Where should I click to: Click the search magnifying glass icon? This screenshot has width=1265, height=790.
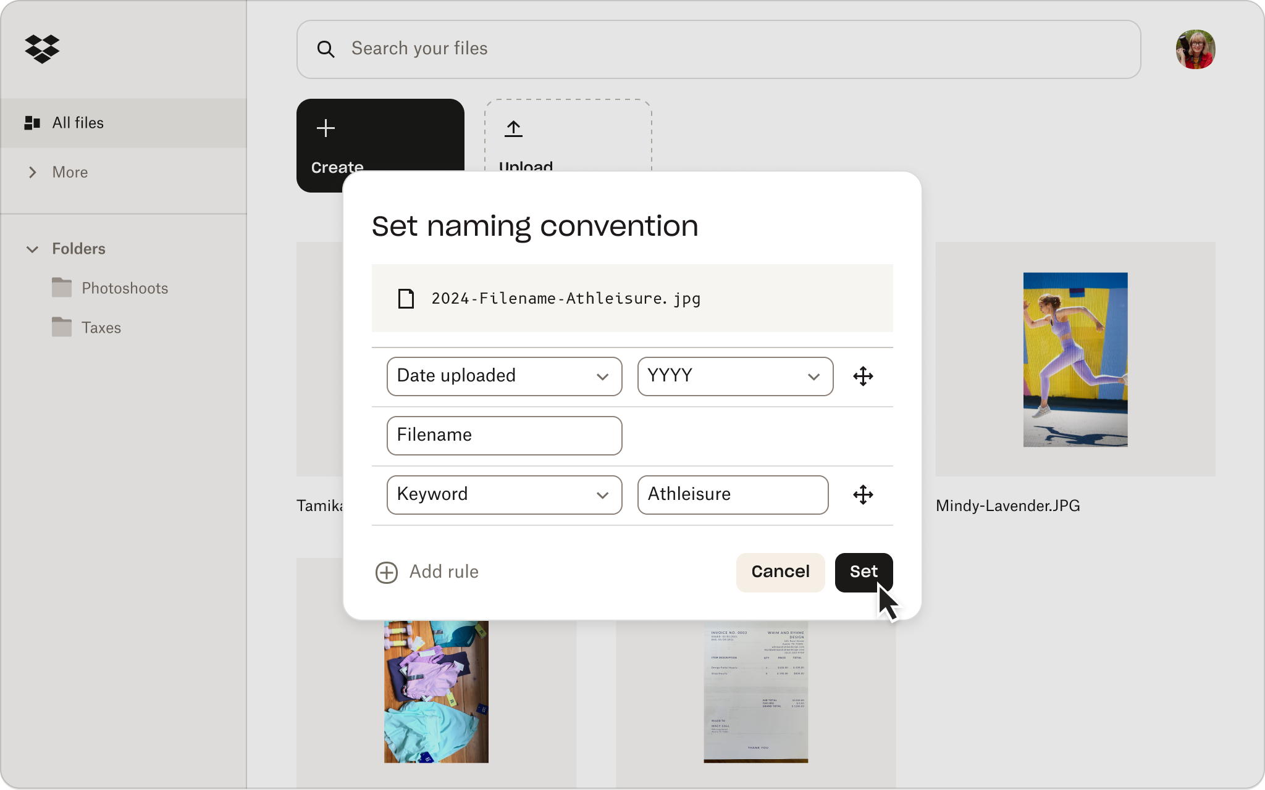(327, 49)
